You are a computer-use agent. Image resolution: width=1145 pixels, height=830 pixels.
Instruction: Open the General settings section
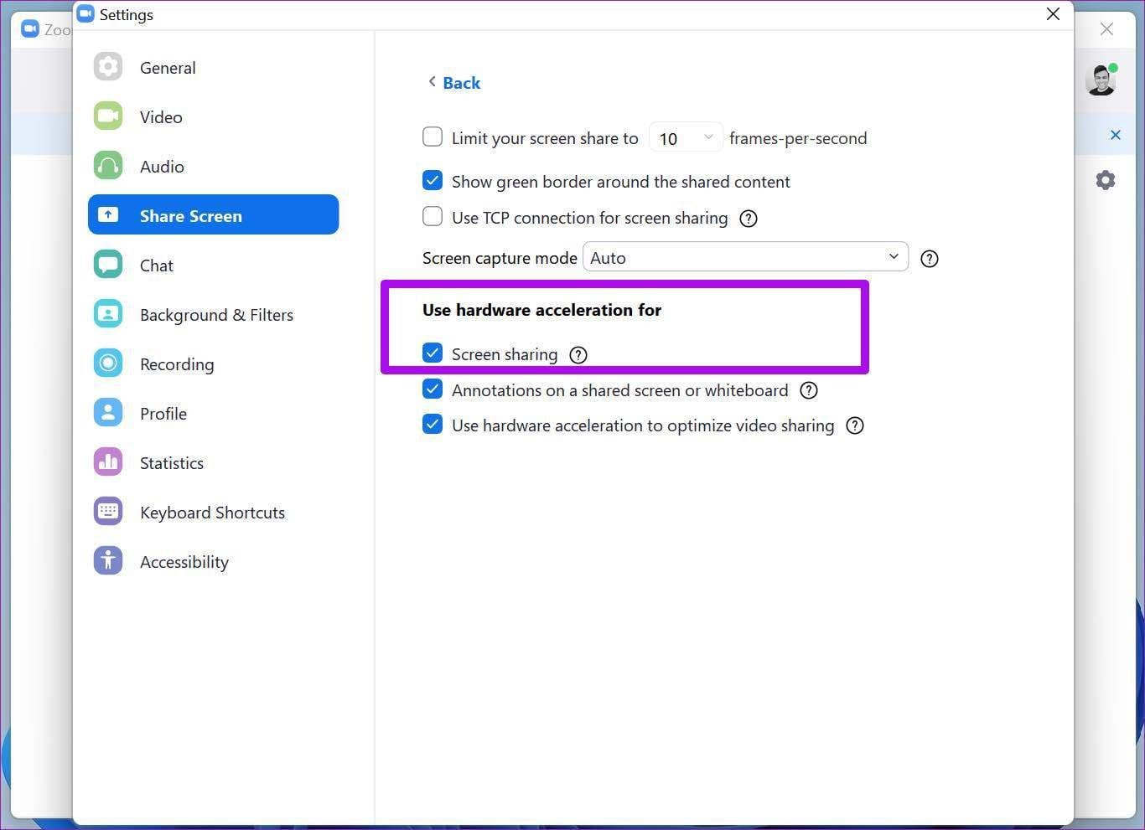(x=167, y=68)
